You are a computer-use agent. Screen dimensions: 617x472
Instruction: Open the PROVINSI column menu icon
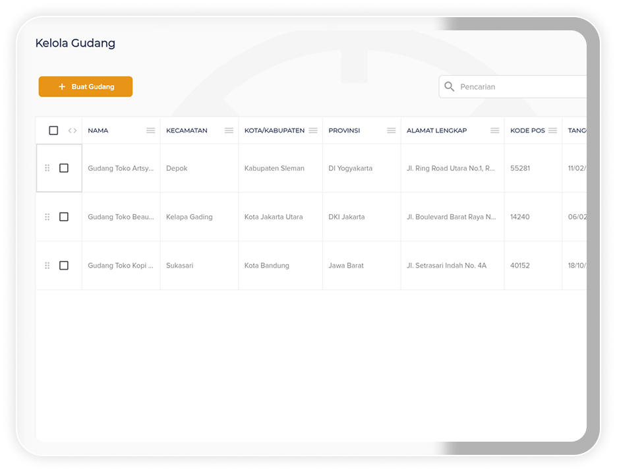tap(391, 131)
